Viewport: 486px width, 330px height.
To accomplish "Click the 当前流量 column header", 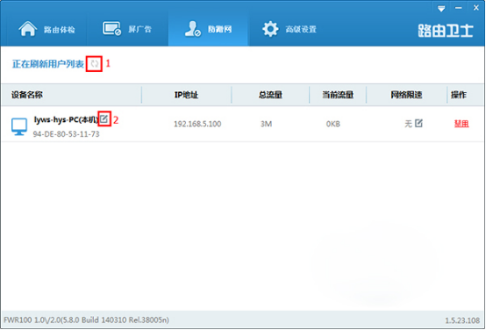I will pos(338,95).
